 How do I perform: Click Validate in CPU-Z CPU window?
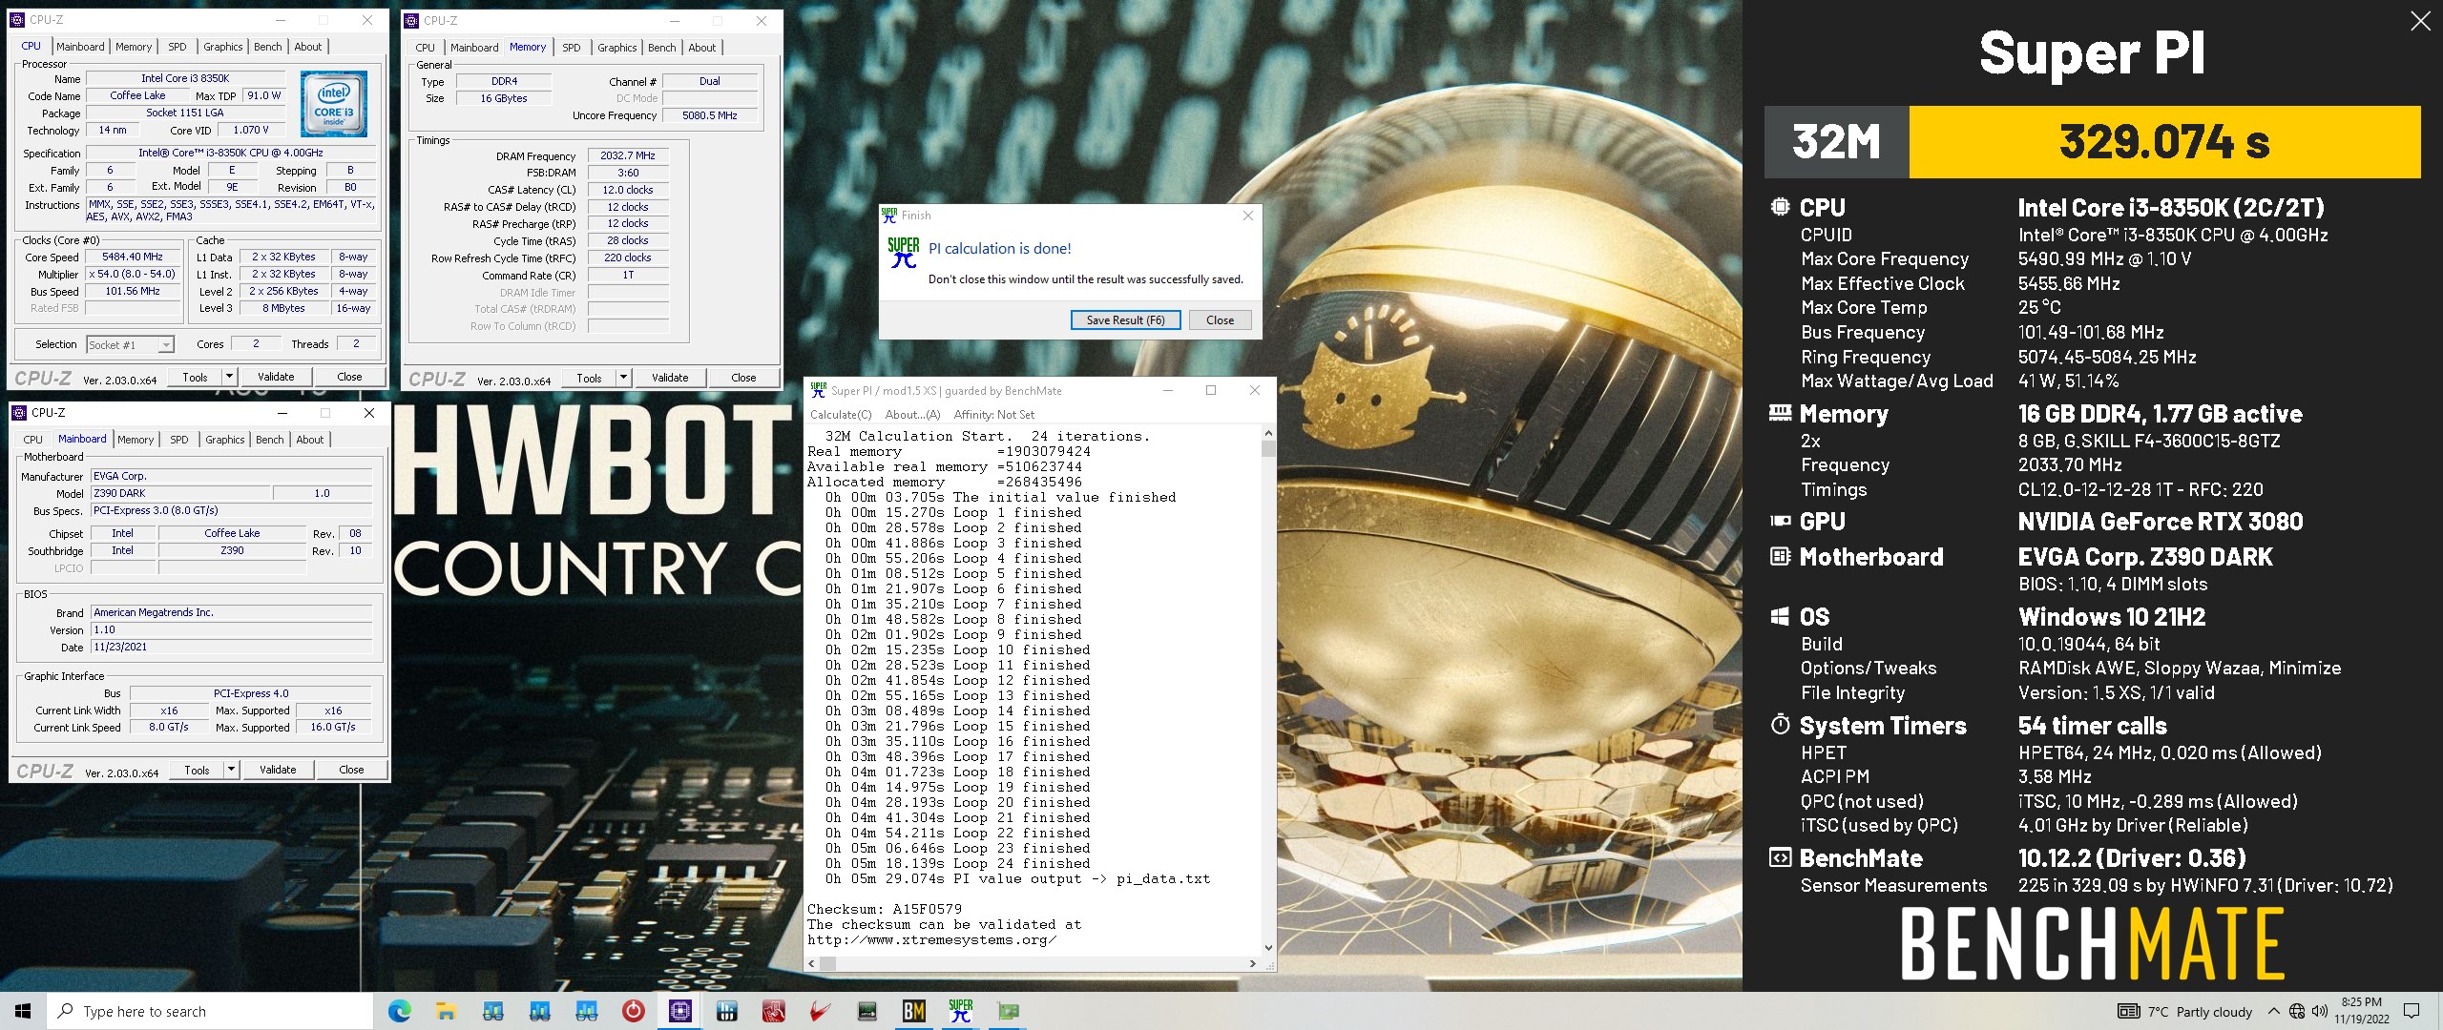pyautogui.click(x=276, y=377)
